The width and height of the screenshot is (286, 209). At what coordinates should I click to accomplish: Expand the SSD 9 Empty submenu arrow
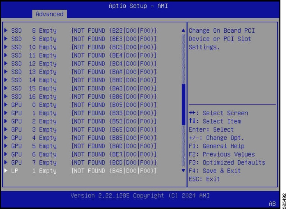click(6, 39)
